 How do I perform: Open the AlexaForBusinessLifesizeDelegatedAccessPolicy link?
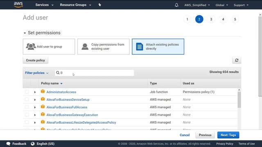[x=81, y=122]
